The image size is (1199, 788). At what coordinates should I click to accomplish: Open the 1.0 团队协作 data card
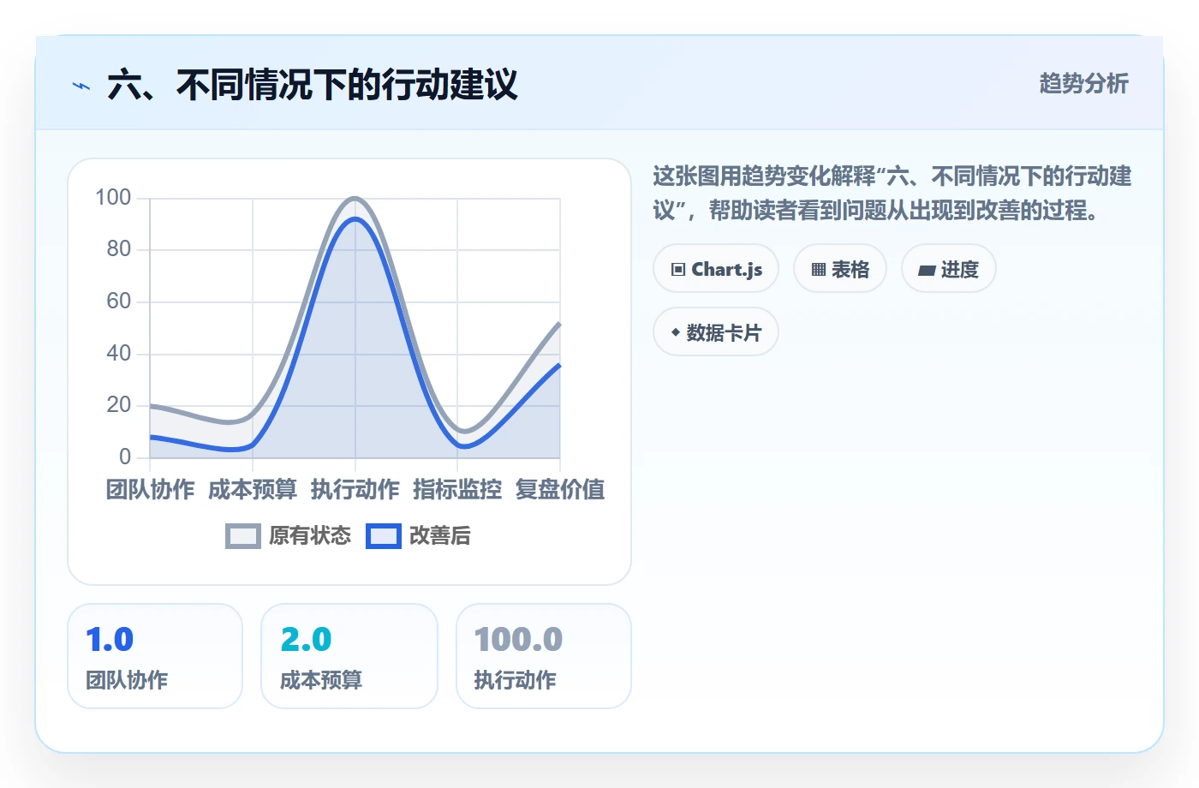pos(155,656)
